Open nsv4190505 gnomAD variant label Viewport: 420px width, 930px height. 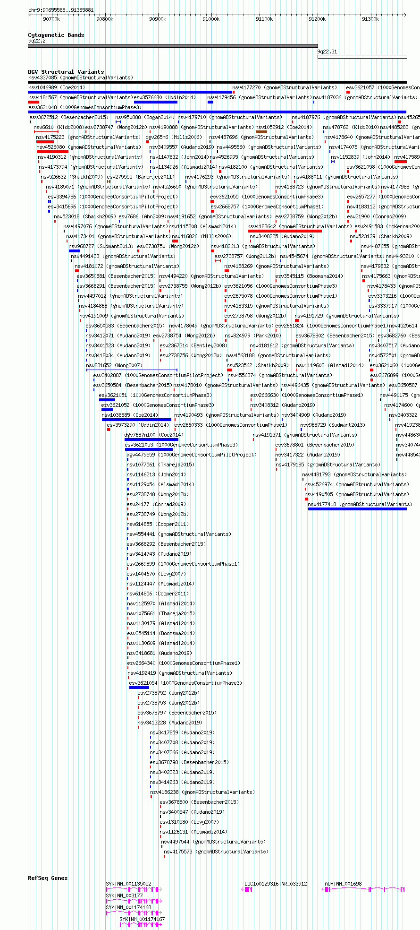tap(357, 494)
